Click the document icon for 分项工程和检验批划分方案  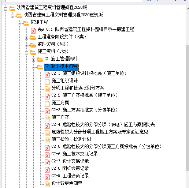pyautogui.click(x=47, y=89)
